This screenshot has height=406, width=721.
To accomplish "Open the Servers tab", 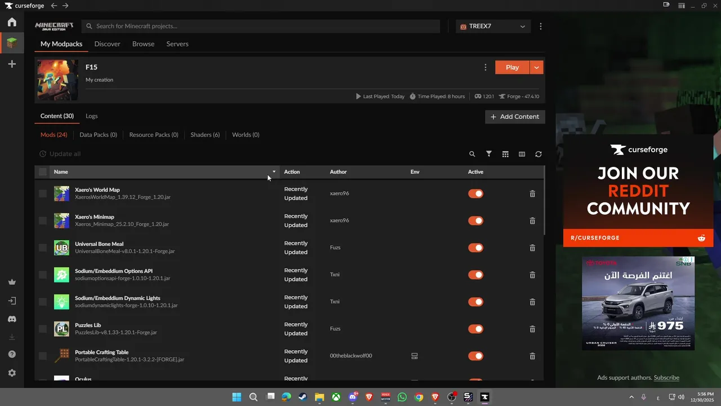I will tap(177, 43).
